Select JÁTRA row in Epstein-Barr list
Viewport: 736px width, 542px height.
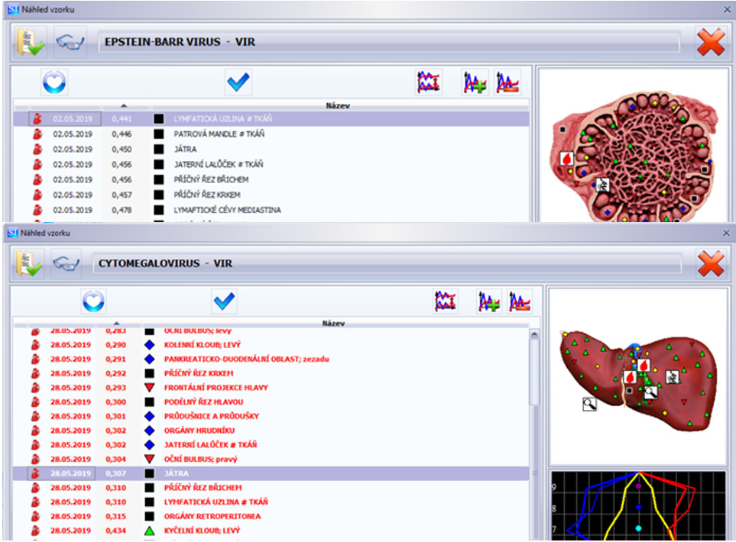[x=271, y=149]
